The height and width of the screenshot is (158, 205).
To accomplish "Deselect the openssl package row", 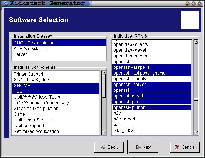I will click(x=152, y=90).
